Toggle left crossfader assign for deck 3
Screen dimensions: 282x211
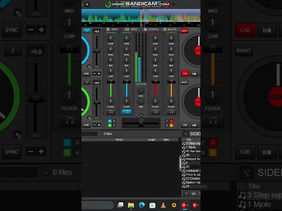pos(110,125)
